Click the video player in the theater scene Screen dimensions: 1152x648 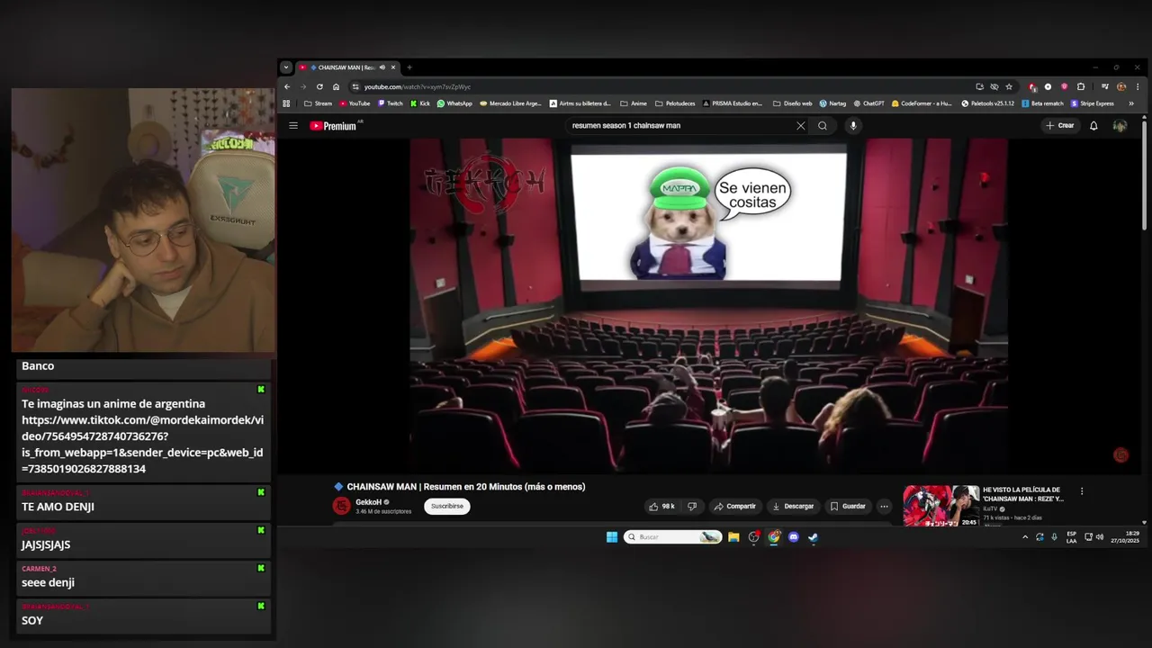pos(708,304)
